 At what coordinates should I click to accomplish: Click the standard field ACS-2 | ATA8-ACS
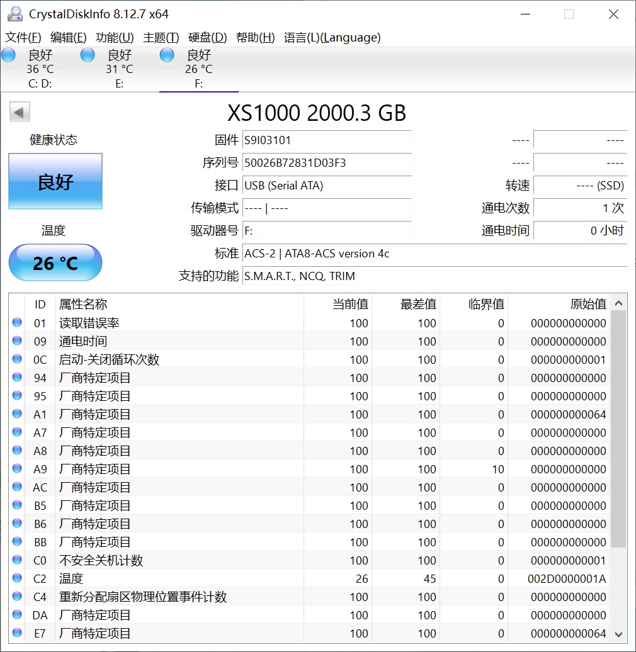pyautogui.click(x=434, y=253)
